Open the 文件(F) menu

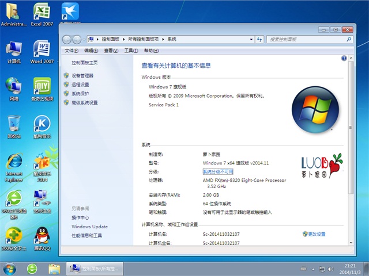71,51
